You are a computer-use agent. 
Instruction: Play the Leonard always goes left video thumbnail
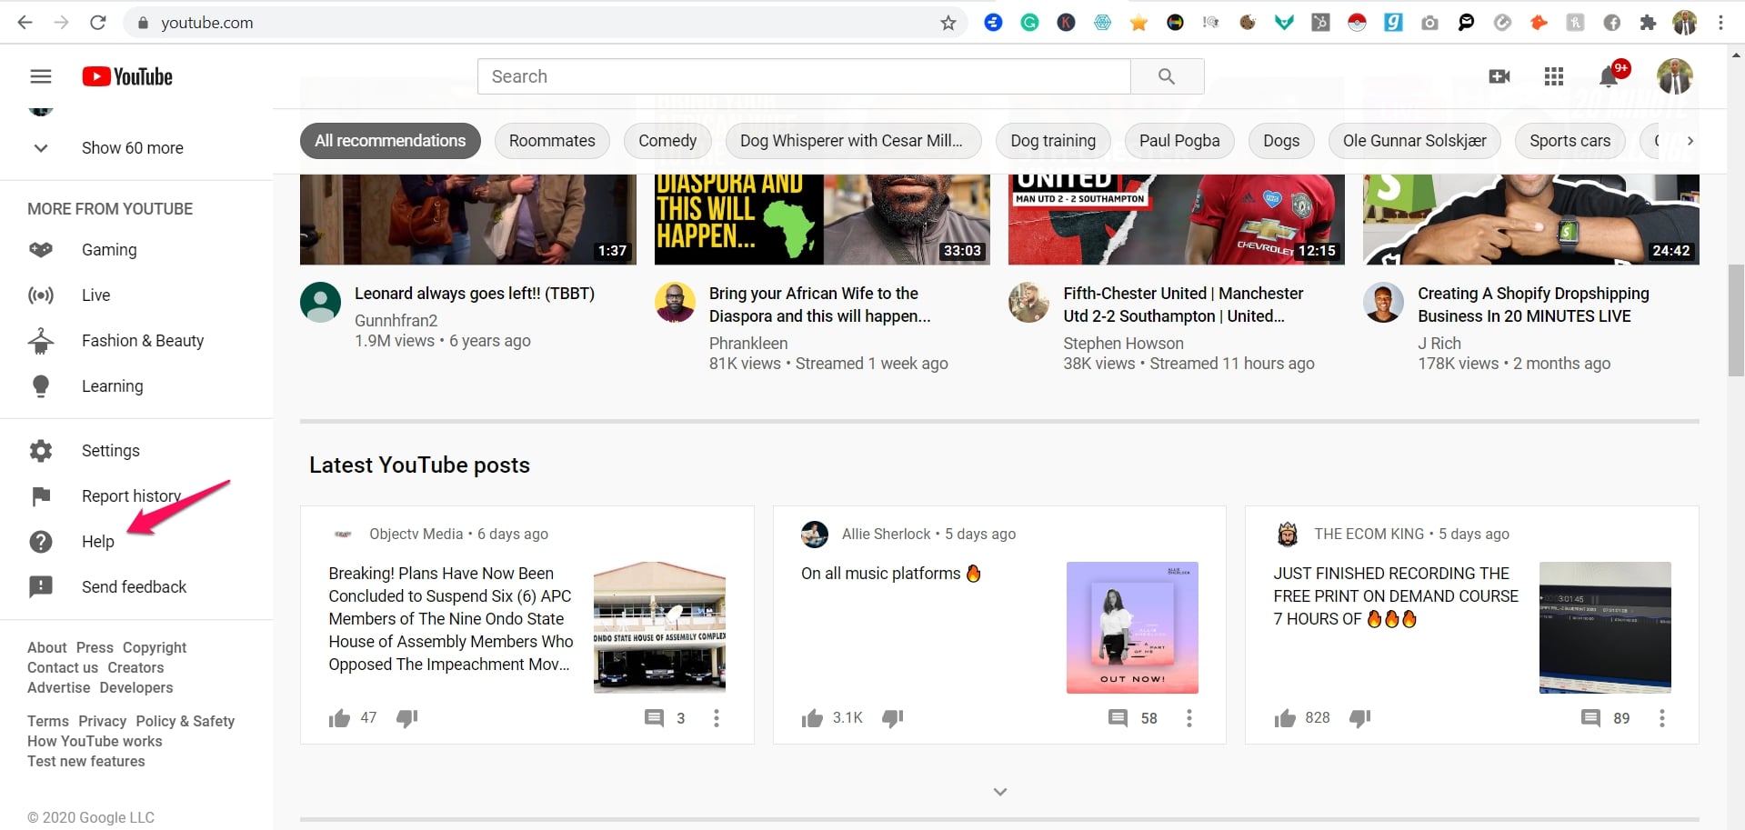468,219
